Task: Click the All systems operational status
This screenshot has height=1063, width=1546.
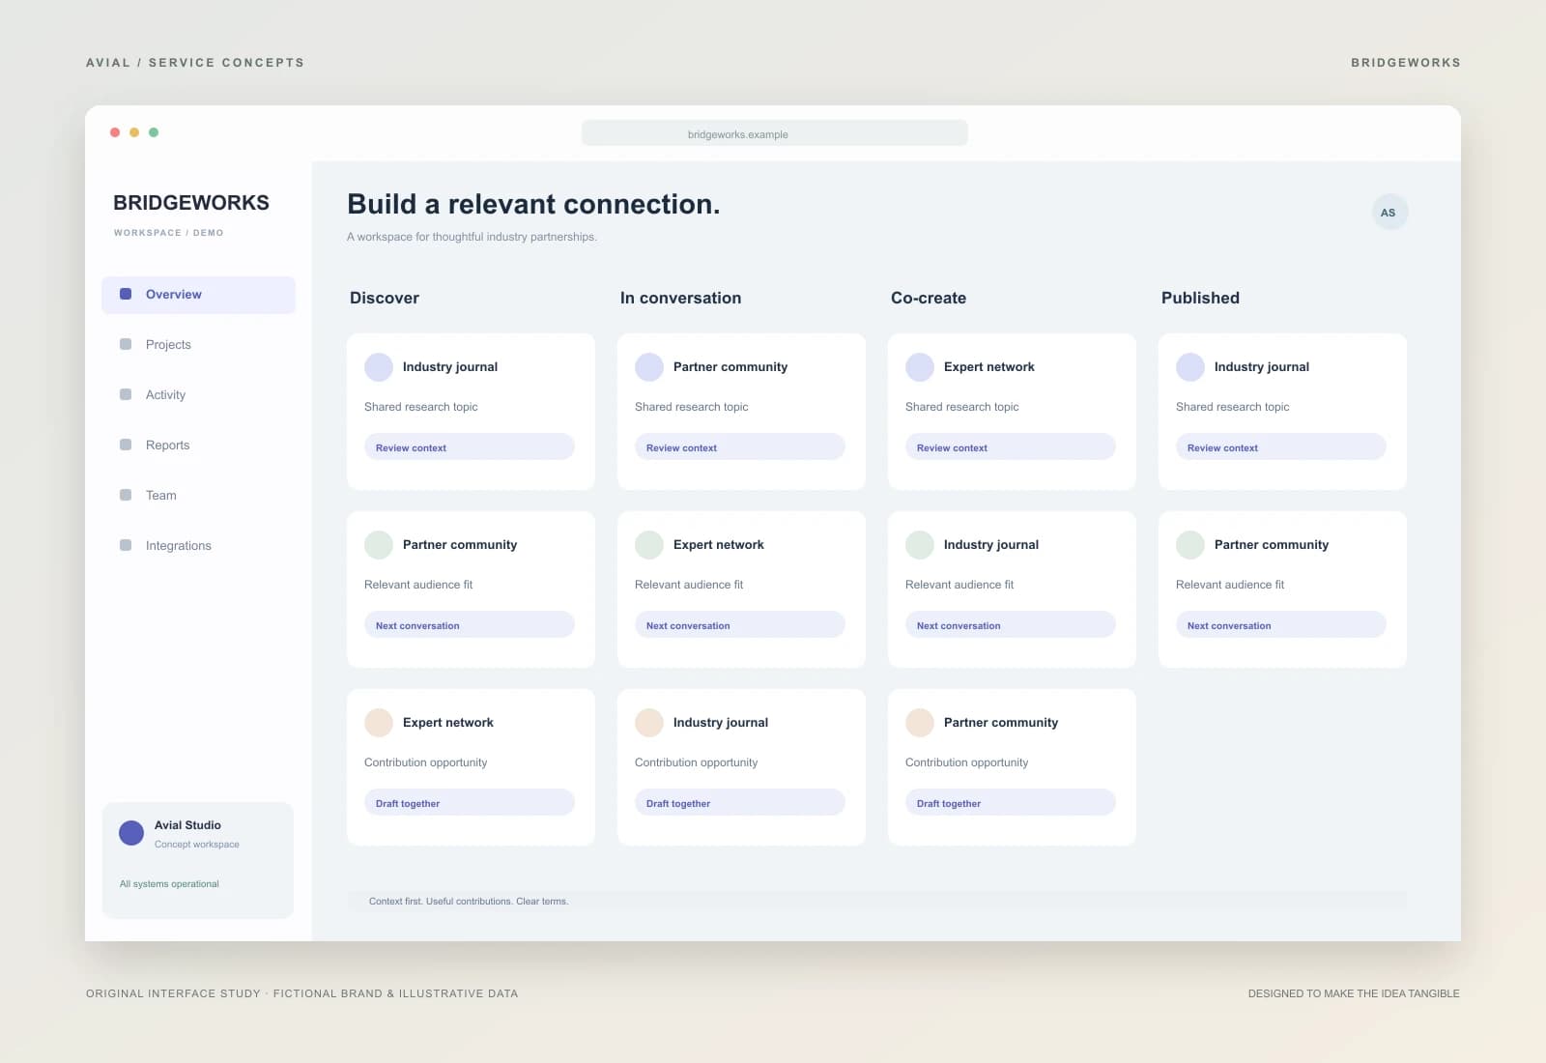Action: click(x=169, y=884)
